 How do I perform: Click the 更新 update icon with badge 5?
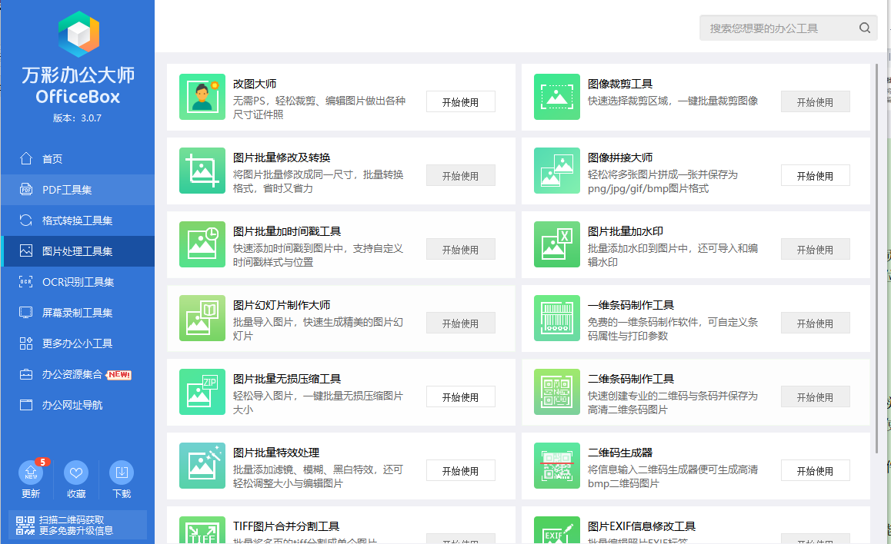(x=29, y=473)
